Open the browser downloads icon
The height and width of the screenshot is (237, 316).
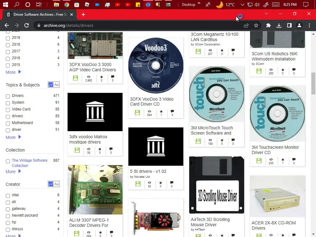[x=279, y=25]
